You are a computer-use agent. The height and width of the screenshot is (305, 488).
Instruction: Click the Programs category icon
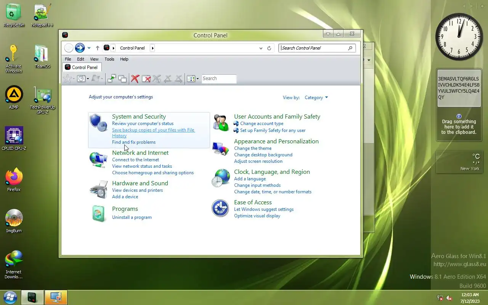pyautogui.click(x=98, y=213)
